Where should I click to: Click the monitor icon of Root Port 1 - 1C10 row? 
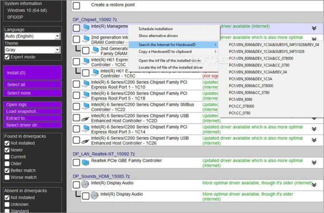(x=85, y=84)
